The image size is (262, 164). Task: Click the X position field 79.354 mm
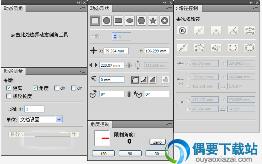click(116, 51)
